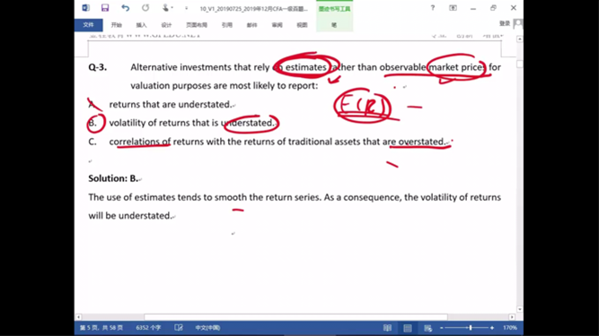
Task: Click the 170% zoom level button
Action: [509, 328]
